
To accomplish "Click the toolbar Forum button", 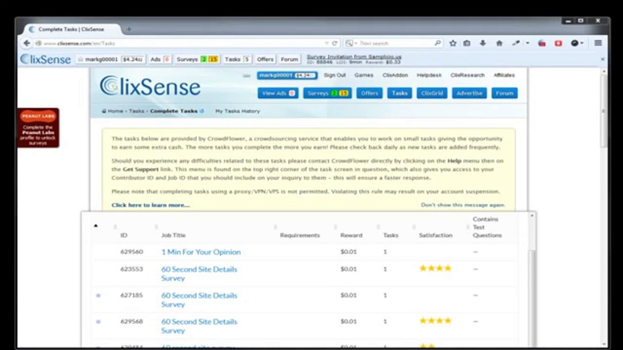I will tap(289, 59).
